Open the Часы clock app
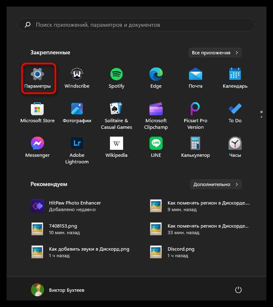 pos(235,147)
